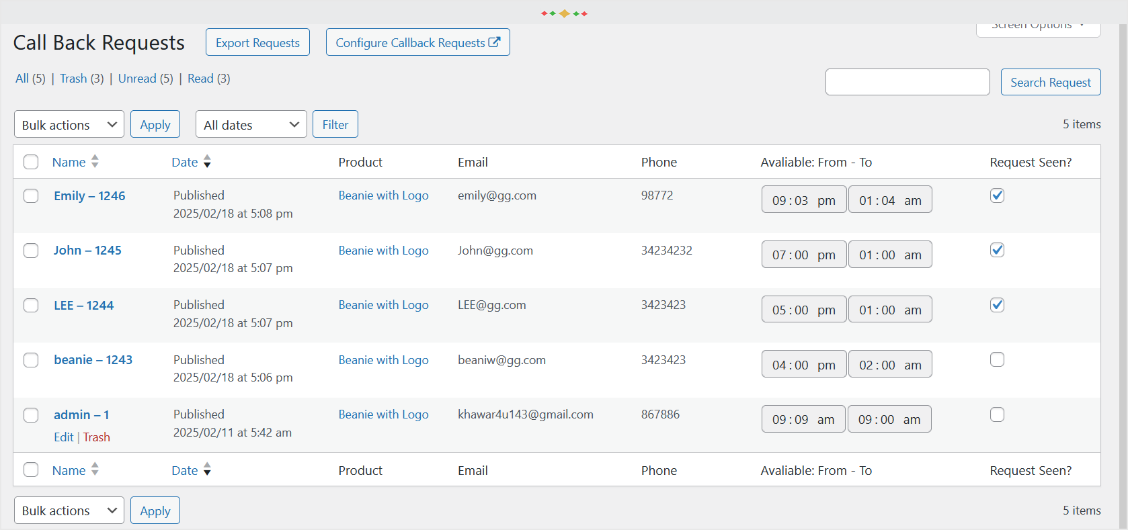Click Edit under admin – 1
This screenshot has height=530, width=1128.
pyautogui.click(x=64, y=437)
